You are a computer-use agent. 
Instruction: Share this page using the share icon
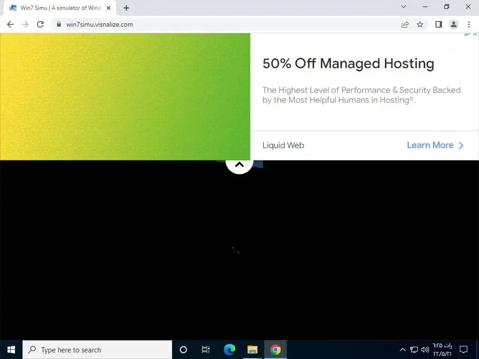coord(405,24)
